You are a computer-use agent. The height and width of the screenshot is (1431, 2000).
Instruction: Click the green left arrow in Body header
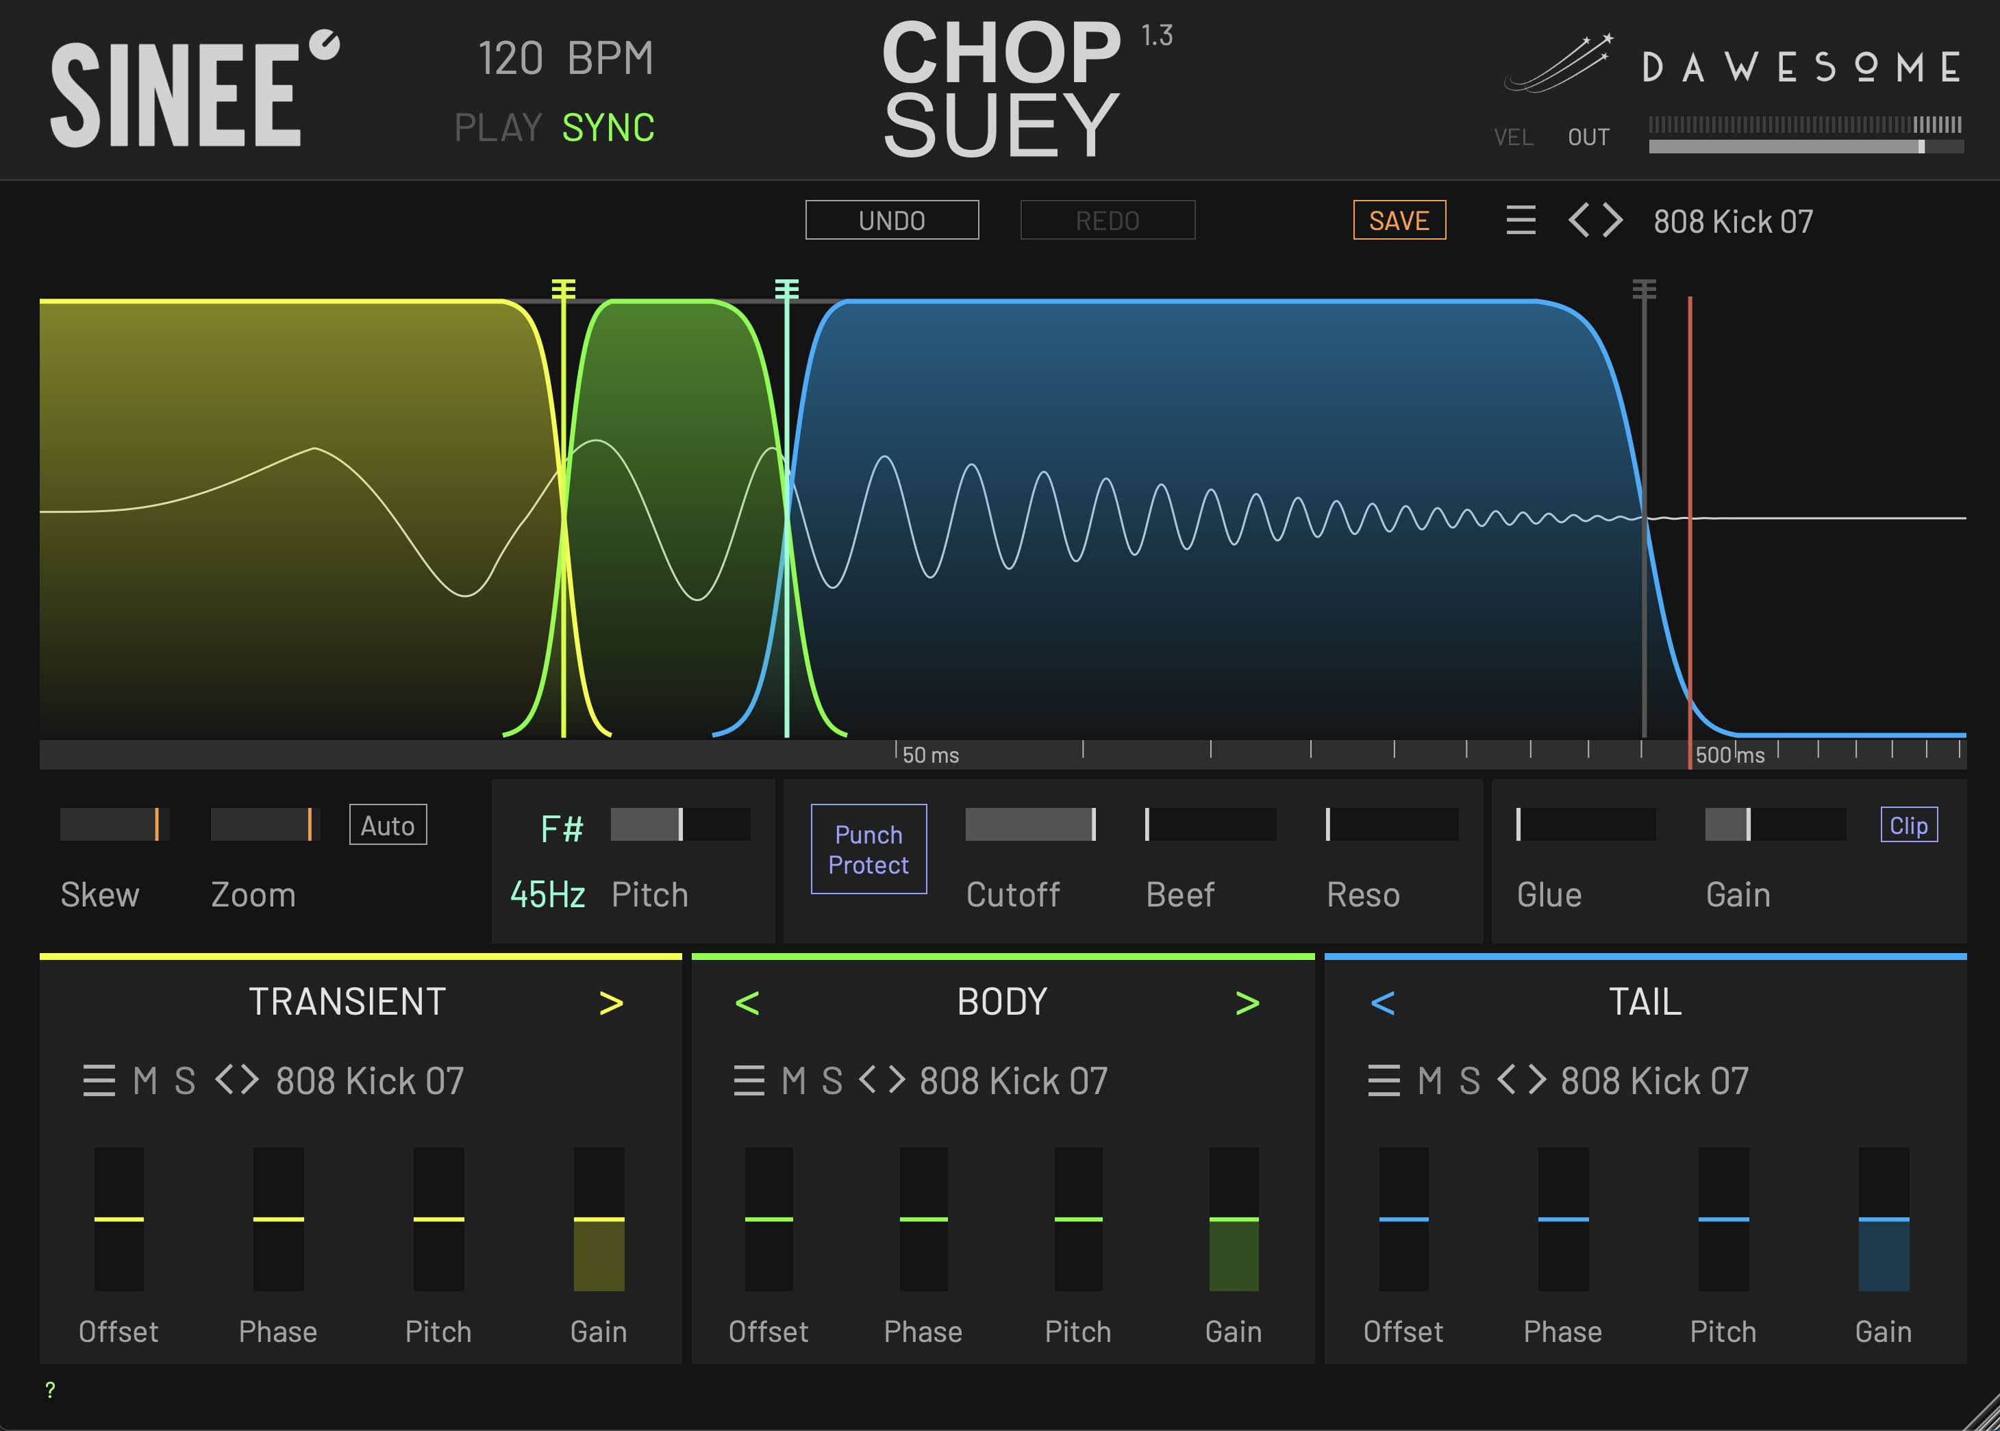coord(747,1003)
